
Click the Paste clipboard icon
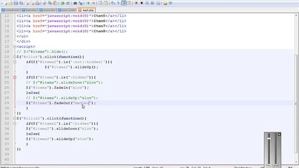[55, 3]
